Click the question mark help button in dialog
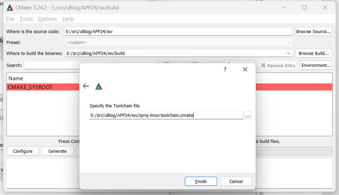This screenshot has height=195, width=339. tap(225, 69)
